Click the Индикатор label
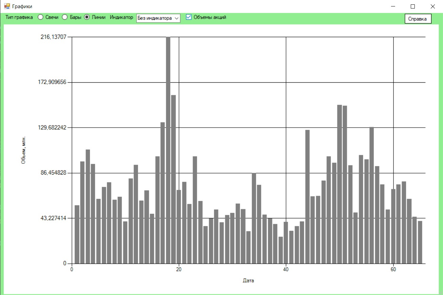The image size is (443, 295). coord(121,17)
